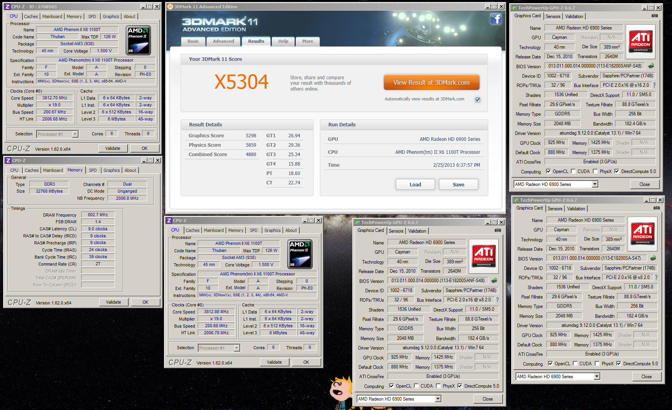
Task: Click DRAM Frequency value 802.7 MHz
Action: [x=98, y=215]
